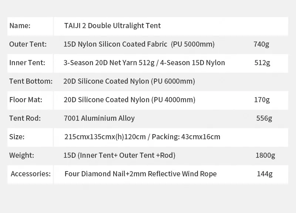This screenshot has height=213, width=296.
Task: Click the Floor Mat label cell
Action: pyautogui.click(x=30, y=100)
